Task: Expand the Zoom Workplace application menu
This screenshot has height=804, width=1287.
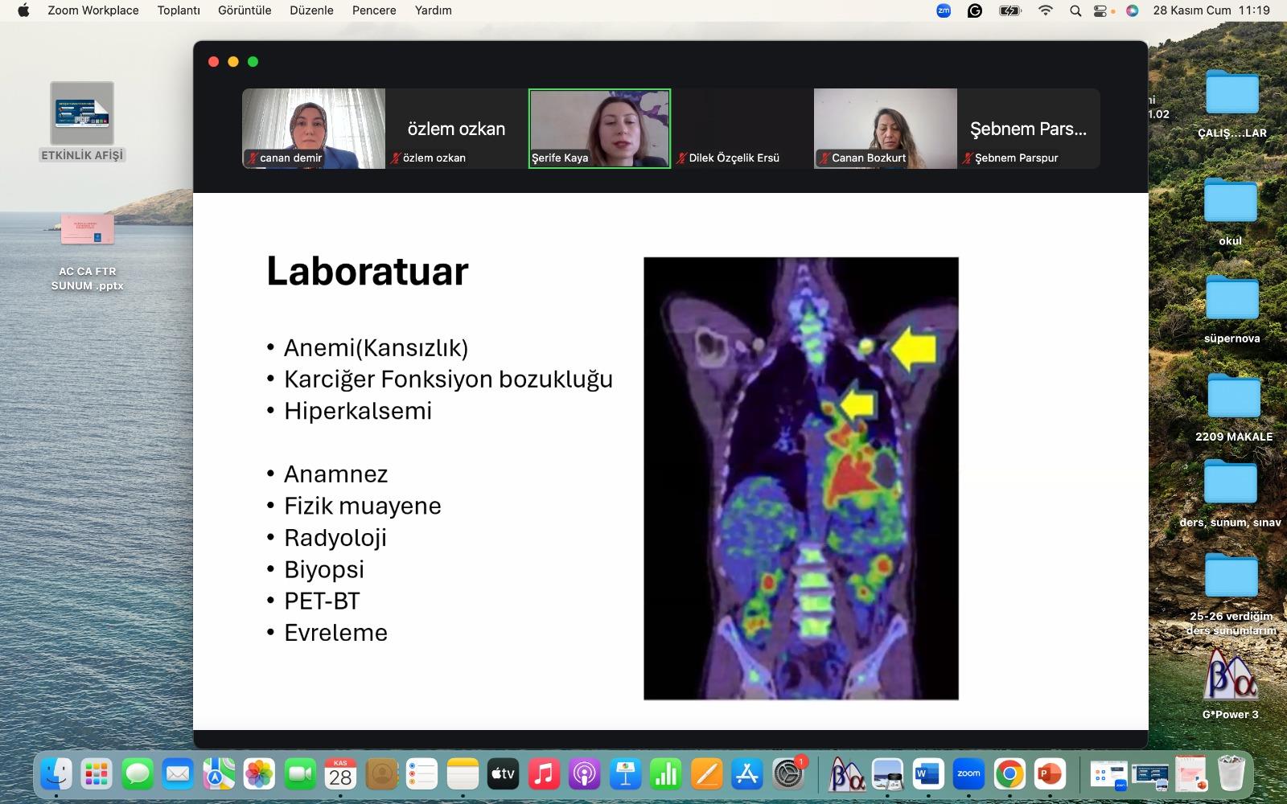Action: (x=93, y=10)
